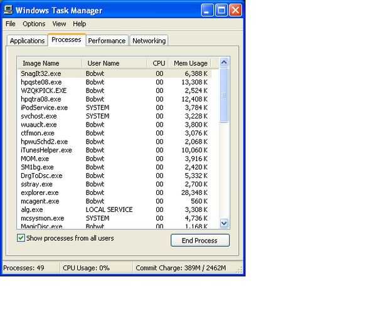Select the mcagent.exe process
Viewport: 389px width, 311px height.
point(114,201)
